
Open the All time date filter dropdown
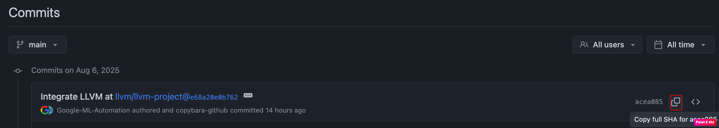[680, 45]
